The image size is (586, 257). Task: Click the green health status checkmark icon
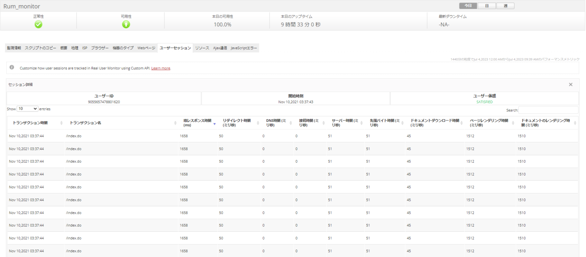tap(38, 24)
